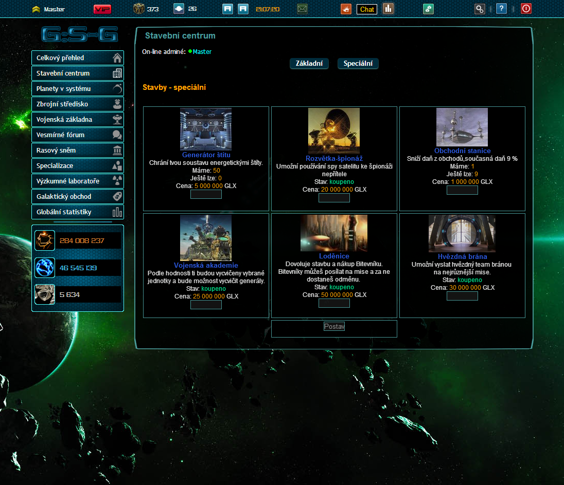The image size is (564, 485).
Task: Click the orange galaxy resource icon
Action: (45, 240)
